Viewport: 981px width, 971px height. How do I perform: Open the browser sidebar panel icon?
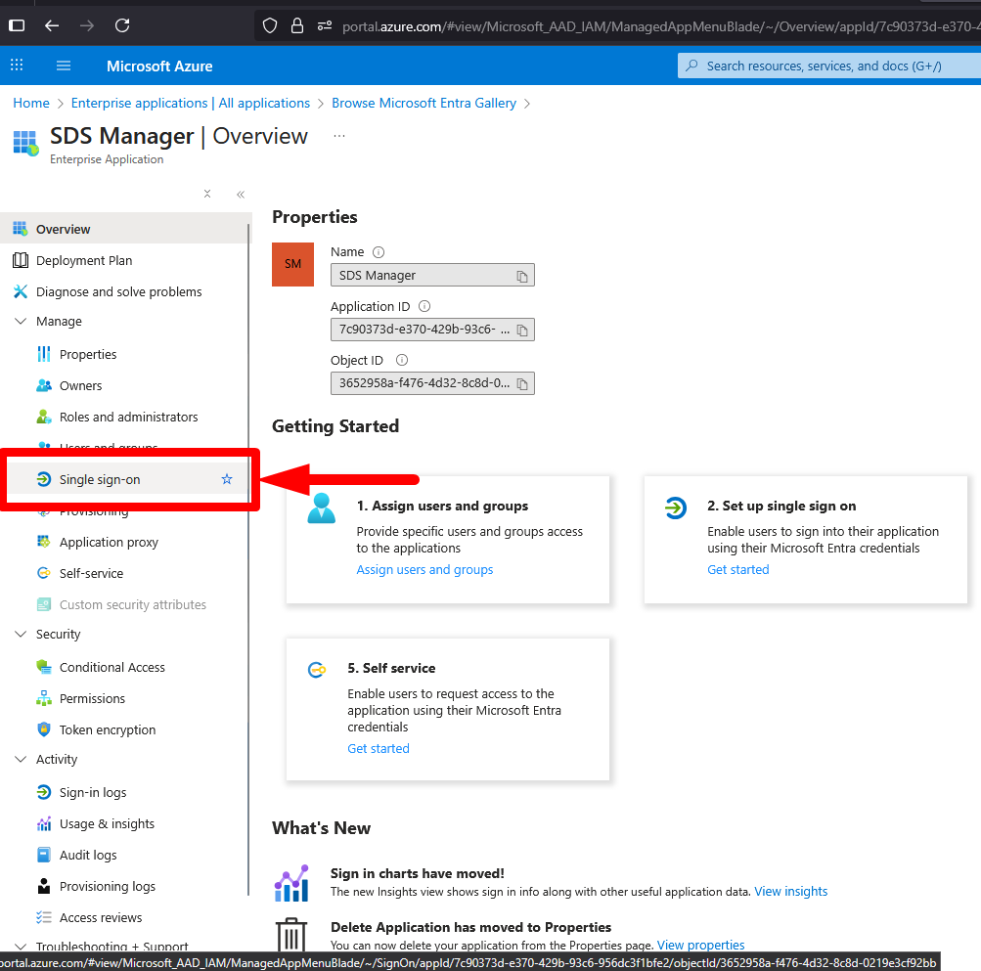(17, 25)
